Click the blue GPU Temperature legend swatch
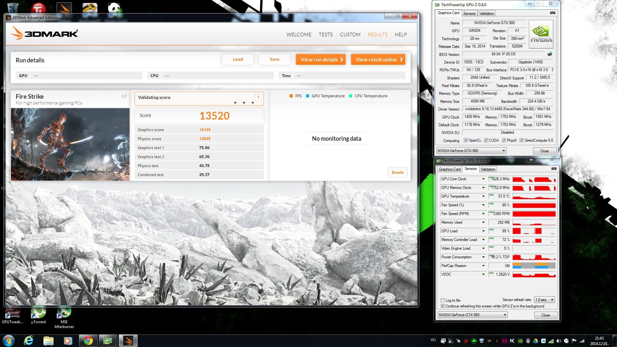The height and width of the screenshot is (347, 617). [308, 96]
